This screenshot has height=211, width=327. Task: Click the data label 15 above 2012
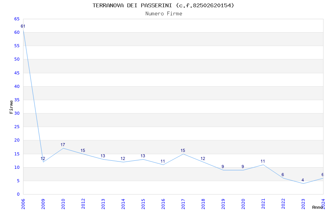[x=83, y=150]
